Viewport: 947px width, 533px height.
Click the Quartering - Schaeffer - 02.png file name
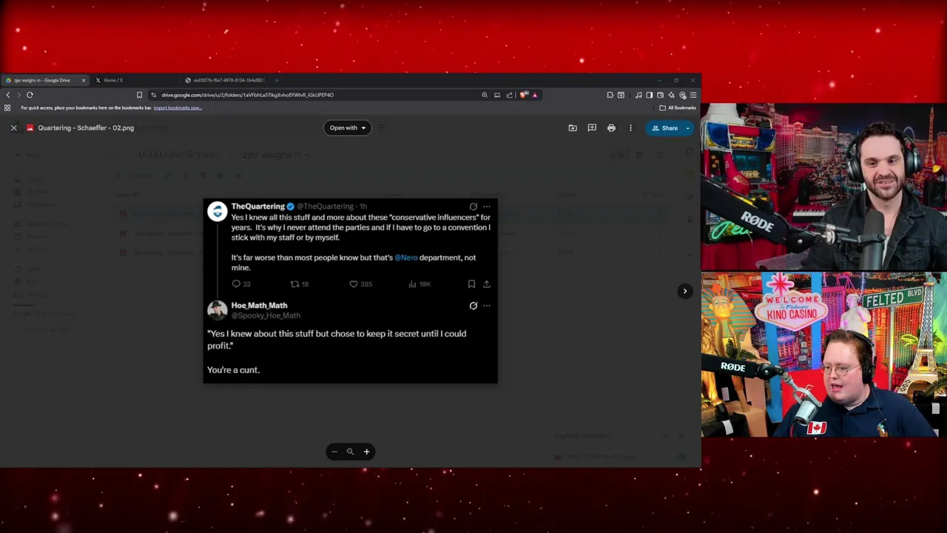click(86, 128)
